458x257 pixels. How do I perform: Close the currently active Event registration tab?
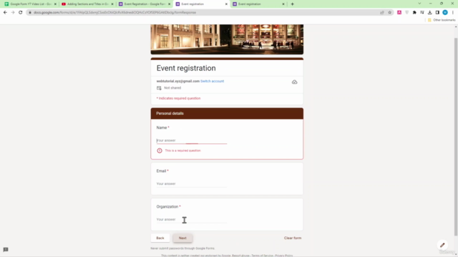pyautogui.click(x=226, y=4)
